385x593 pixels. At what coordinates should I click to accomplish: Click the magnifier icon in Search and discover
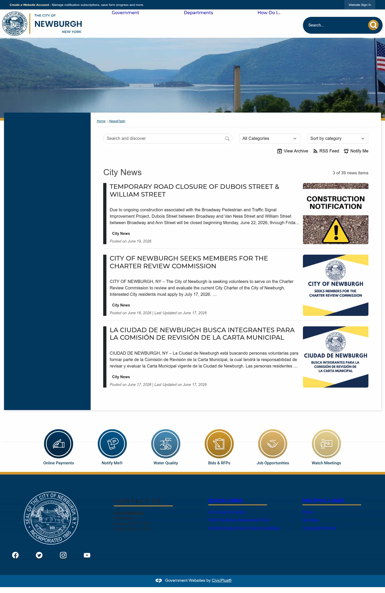pyautogui.click(x=227, y=139)
